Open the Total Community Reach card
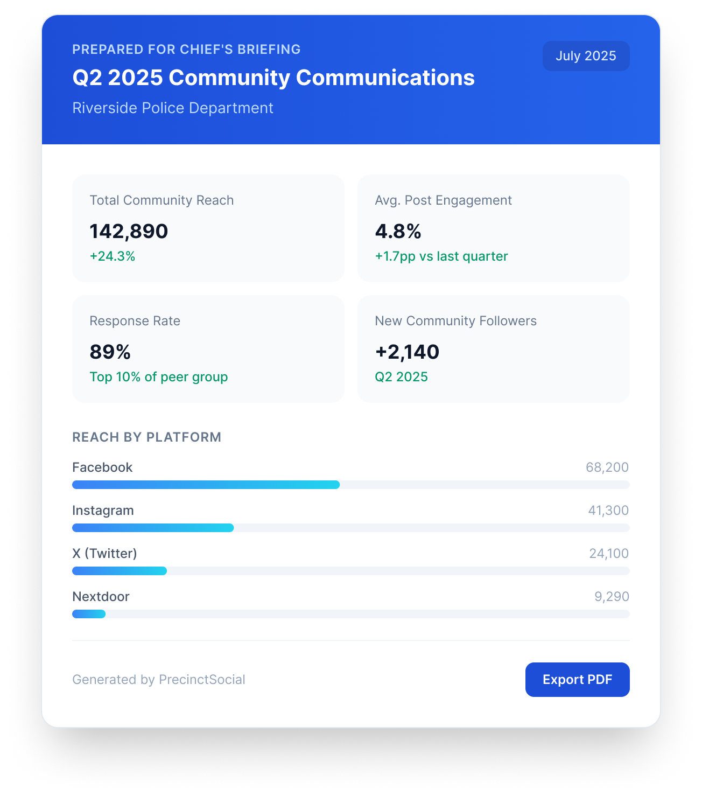The width and height of the screenshot is (702, 796). pyautogui.click(x=208, y=228)
